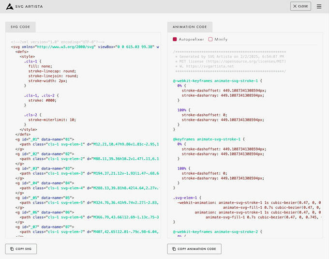Click the path svg-elem-5 line
329x259 pixels.
pos(90,202)
